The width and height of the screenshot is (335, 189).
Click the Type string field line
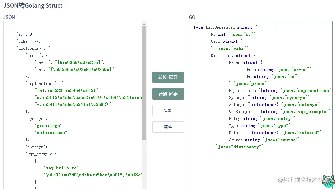(260, 126)
